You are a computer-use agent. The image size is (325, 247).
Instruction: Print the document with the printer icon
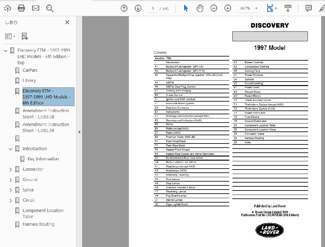click(21, 8)
